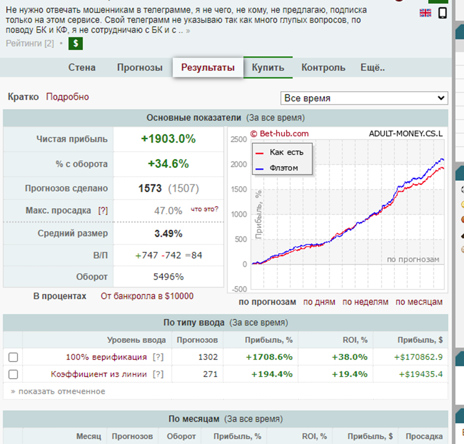This screenshot has height=444, width=464.
Task: Click the [?] help next to Макс. просадка
Action: coord(103,210)
